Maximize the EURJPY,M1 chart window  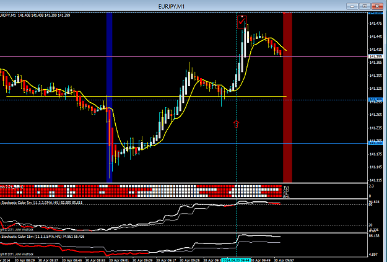coord(365,6)
